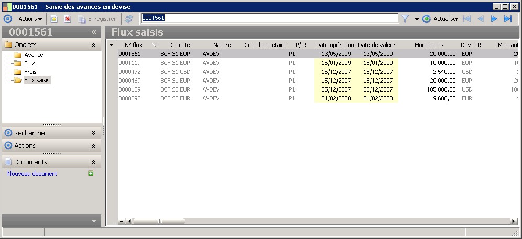Viewport: 522px width, 239px height.
Task: Collapse the left panel with double chevron
Action: click(94, 32)
